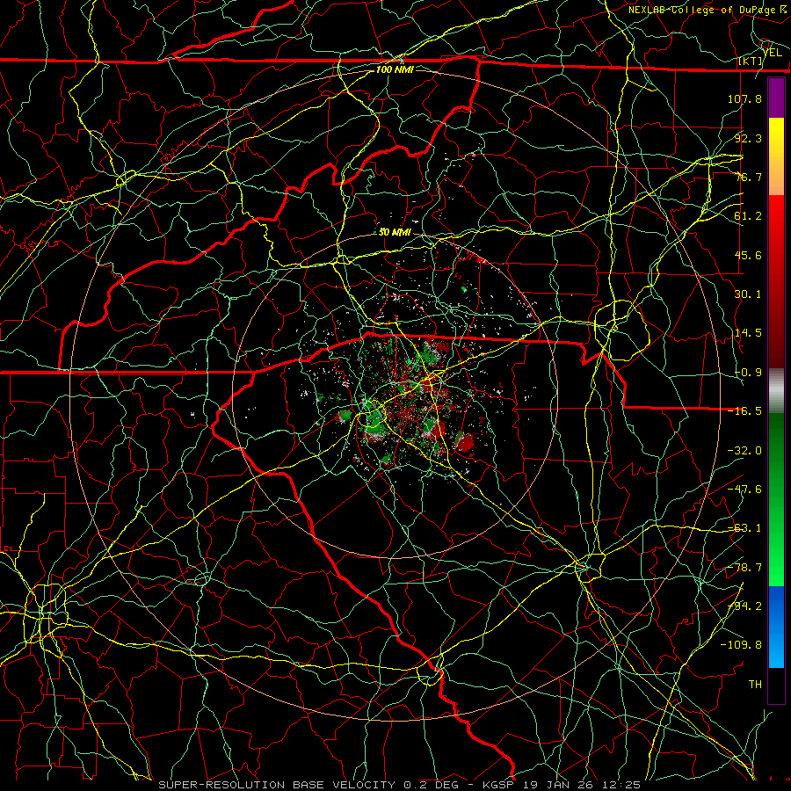Image resolution: width=791 pixels, height=791 pixels.
Task: Click the "50 NMI" range ring label
Action: pos(395,232)
